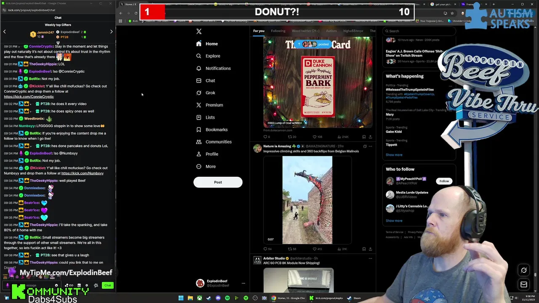The height and width of the screenshot is (303, 539).
Task: Click the X Search input field
Action: 419,31
